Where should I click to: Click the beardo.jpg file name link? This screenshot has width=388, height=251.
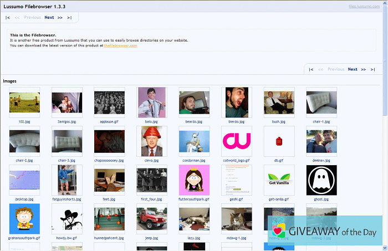[x=194, y=121]
